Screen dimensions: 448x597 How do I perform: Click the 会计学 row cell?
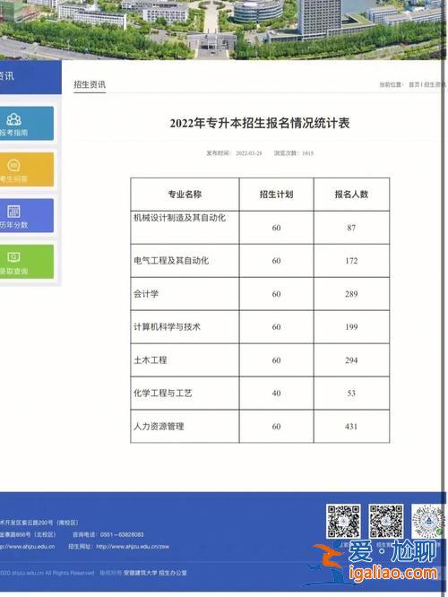(x=185, y=294)
